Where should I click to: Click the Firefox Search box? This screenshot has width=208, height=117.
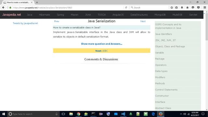pyautogui.click(x=149, y=7)
